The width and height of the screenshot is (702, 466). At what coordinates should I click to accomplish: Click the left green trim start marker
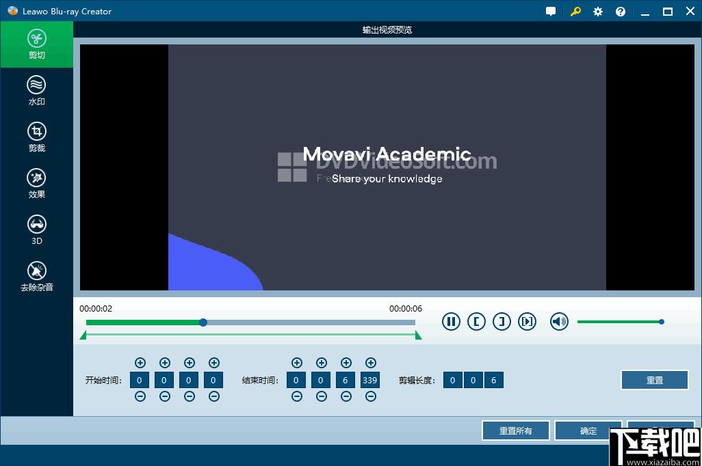tap(83, 335)
